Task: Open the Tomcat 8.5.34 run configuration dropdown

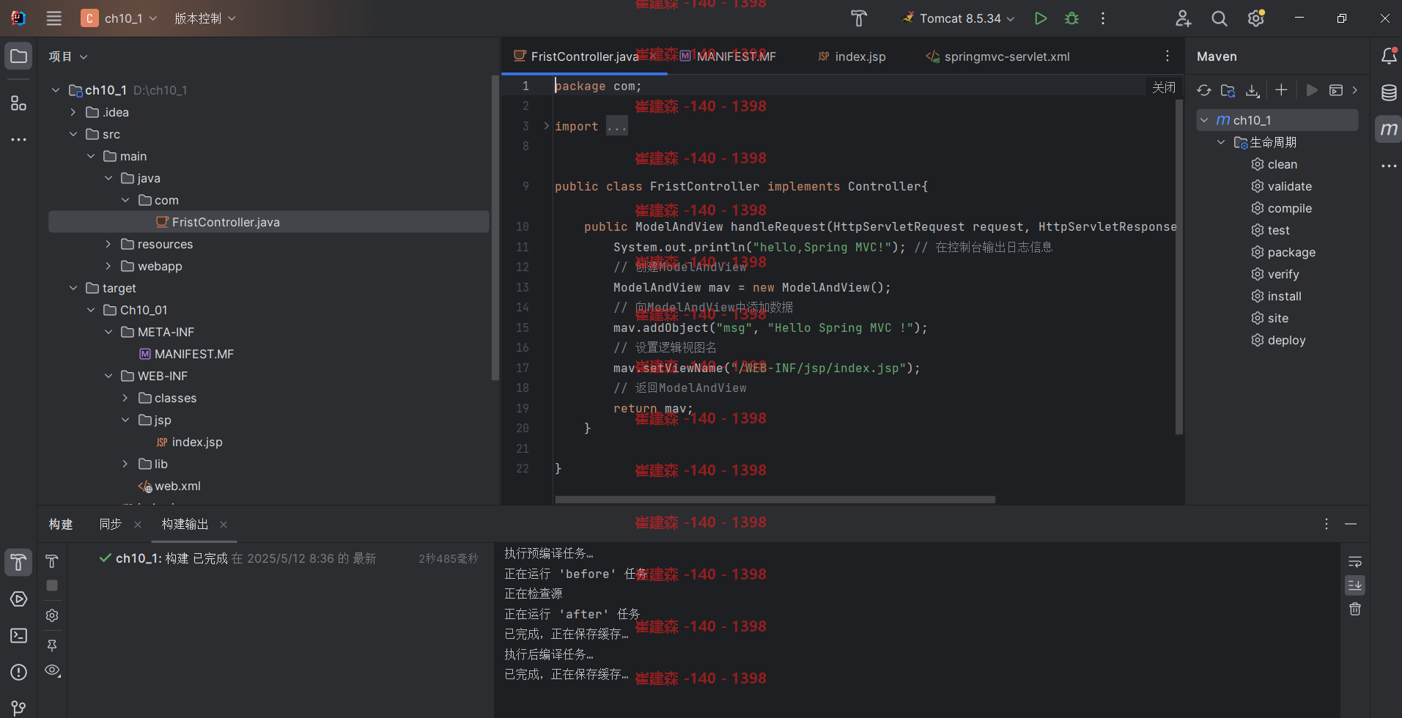Action: coord(959,18)
